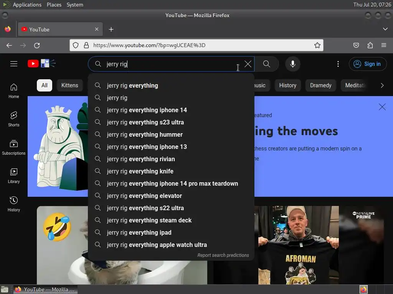
Task: Open a new Firefox tab
Action: [x=111, y=29]
